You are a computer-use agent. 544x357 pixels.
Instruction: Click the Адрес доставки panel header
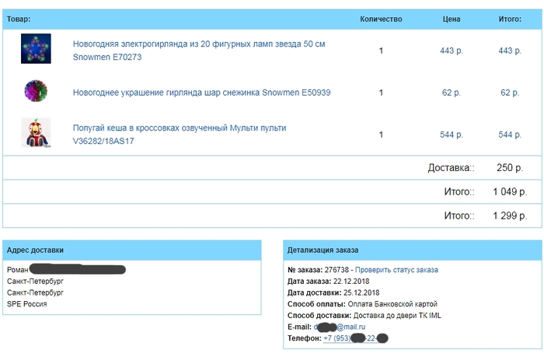[36, 250]
